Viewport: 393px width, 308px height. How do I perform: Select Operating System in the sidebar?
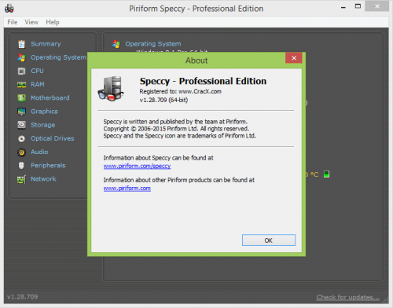[58, 57]
